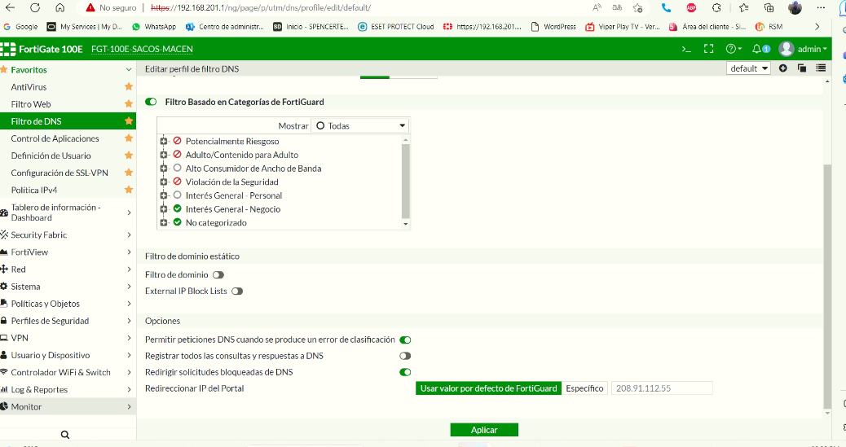Open the CLI console icon

(686, 49)
